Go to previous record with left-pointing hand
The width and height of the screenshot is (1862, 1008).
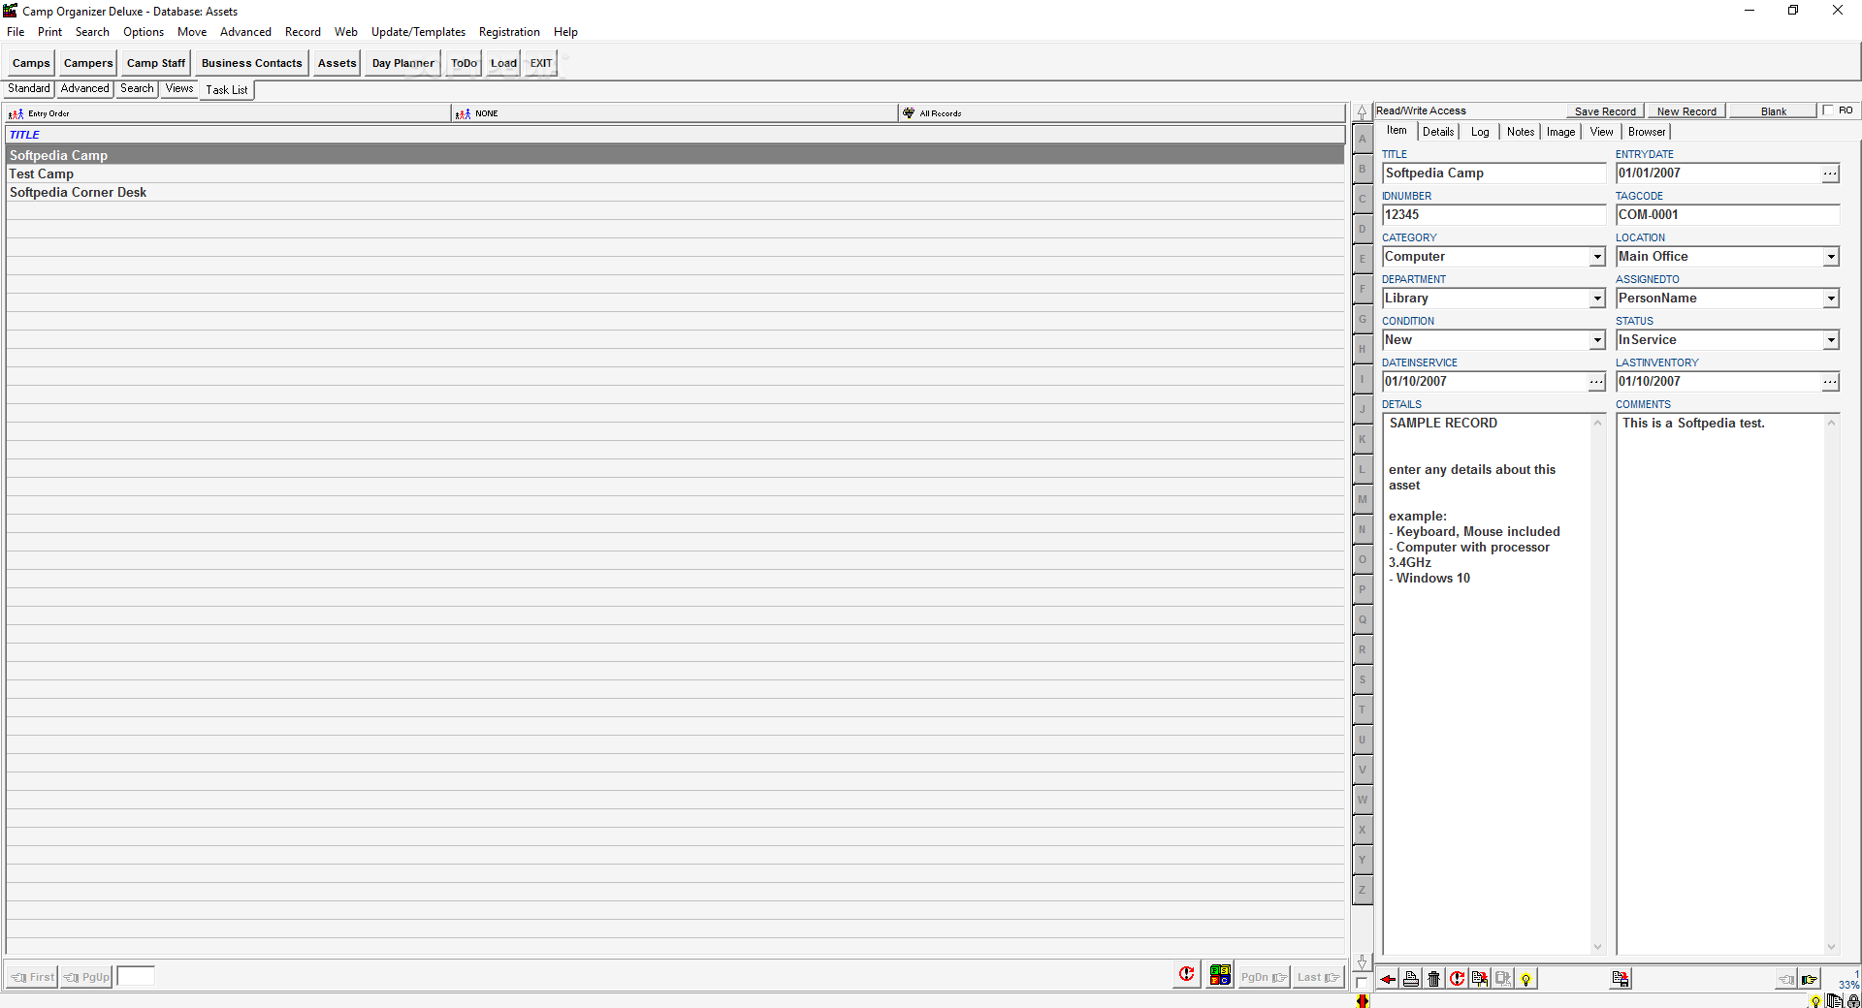point(1786,979)
